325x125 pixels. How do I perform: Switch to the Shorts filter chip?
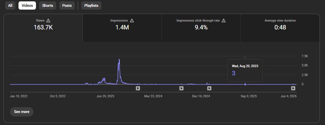point(48,5)
